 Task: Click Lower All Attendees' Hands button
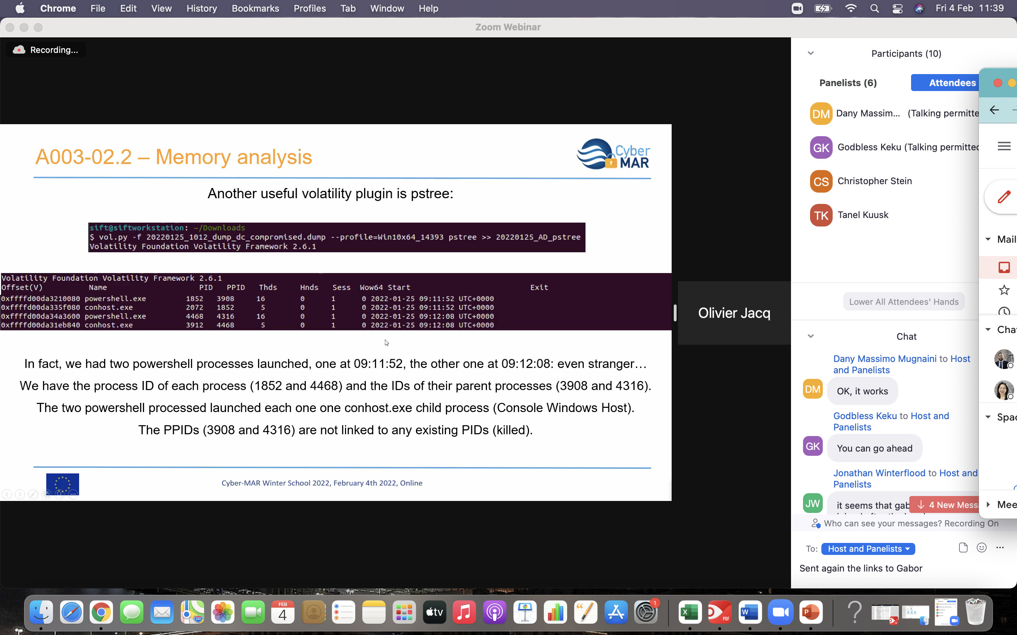[x=904, y=302]
